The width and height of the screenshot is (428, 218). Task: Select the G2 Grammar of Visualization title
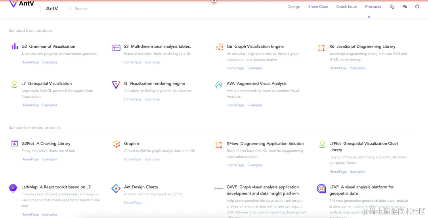coord(48,46)
